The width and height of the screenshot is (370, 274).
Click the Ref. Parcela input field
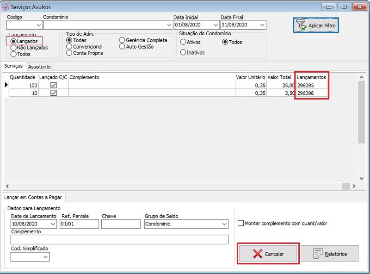tap(79, 224)
